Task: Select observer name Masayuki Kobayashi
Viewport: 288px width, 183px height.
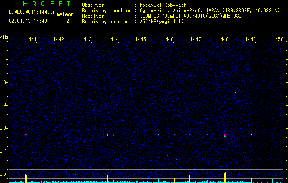Action: click(x=164, y=5)
